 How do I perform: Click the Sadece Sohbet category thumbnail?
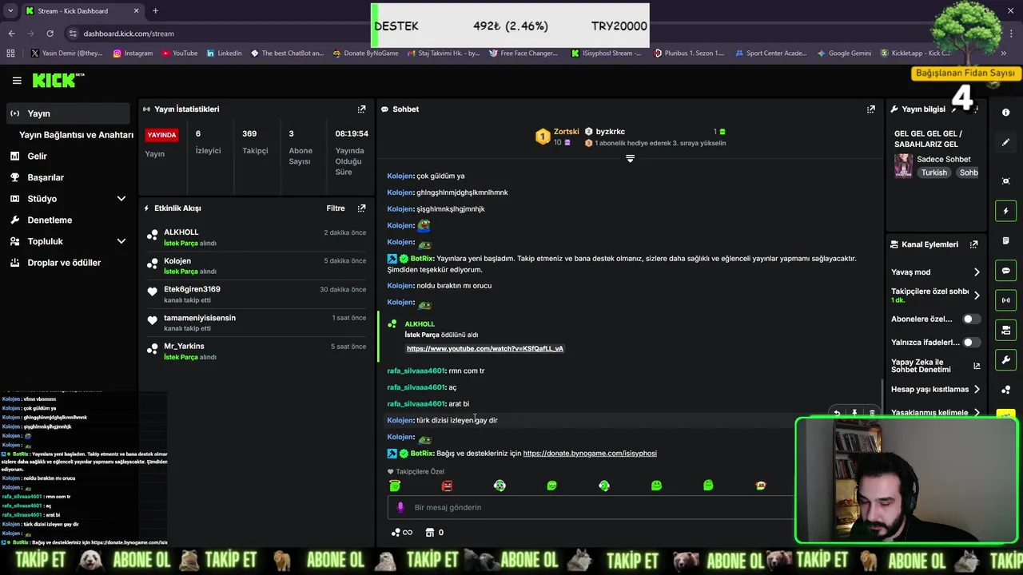[903, 165]
